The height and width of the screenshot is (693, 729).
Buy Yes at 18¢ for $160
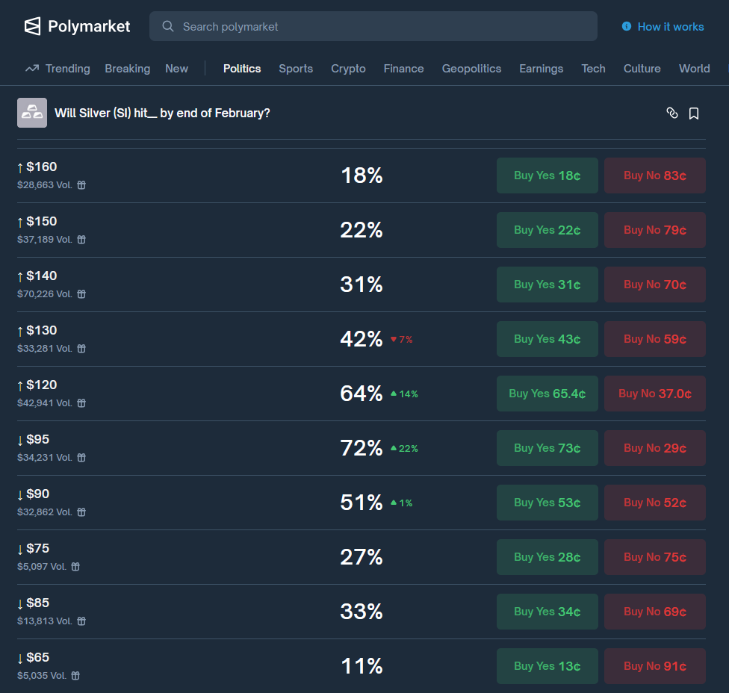[547, 175]
